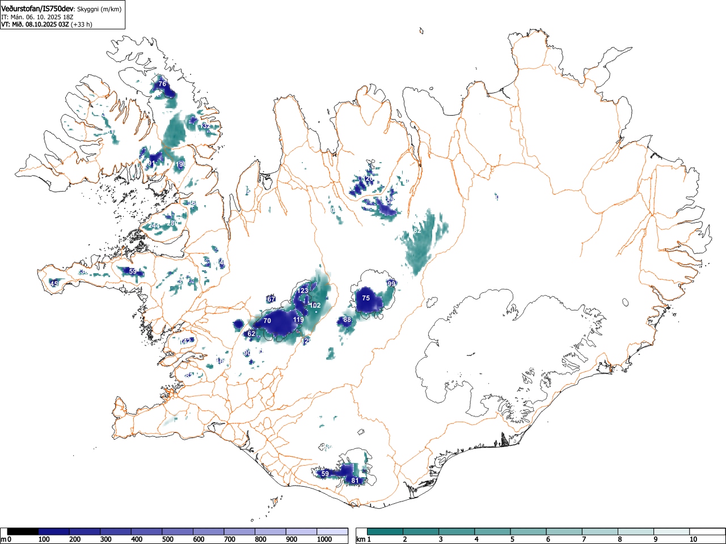Click the '81' value on the southern glacier
Image resolution: width=726 pixels, height=544 pixels.
(x=355, y=481)
